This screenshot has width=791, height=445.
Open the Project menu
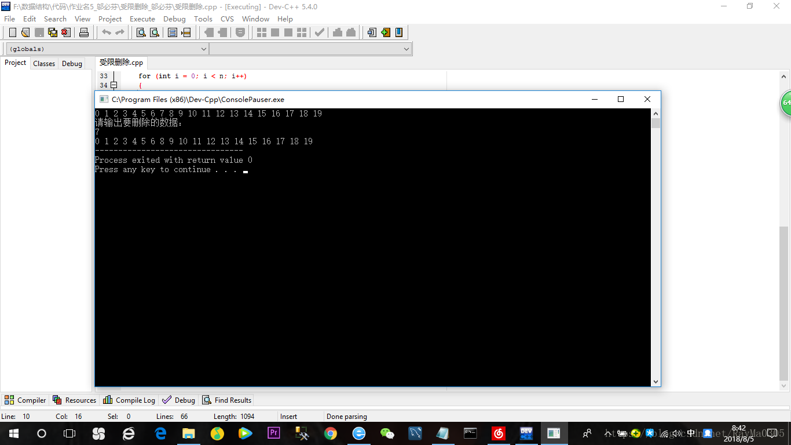[110, 19]
